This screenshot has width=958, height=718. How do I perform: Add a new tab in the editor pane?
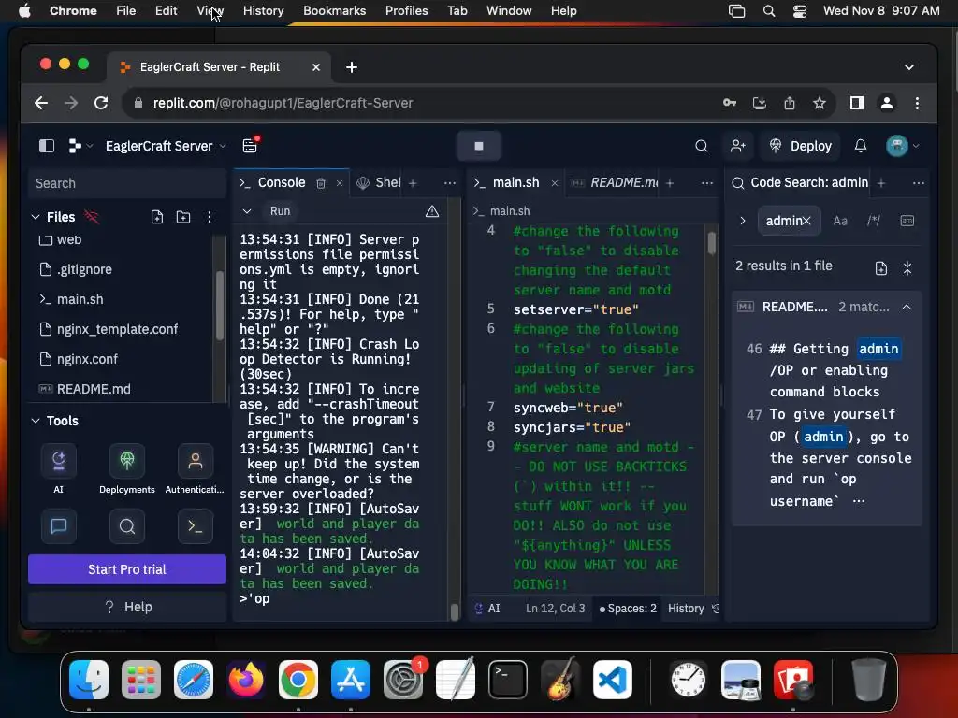pos(670,183)
